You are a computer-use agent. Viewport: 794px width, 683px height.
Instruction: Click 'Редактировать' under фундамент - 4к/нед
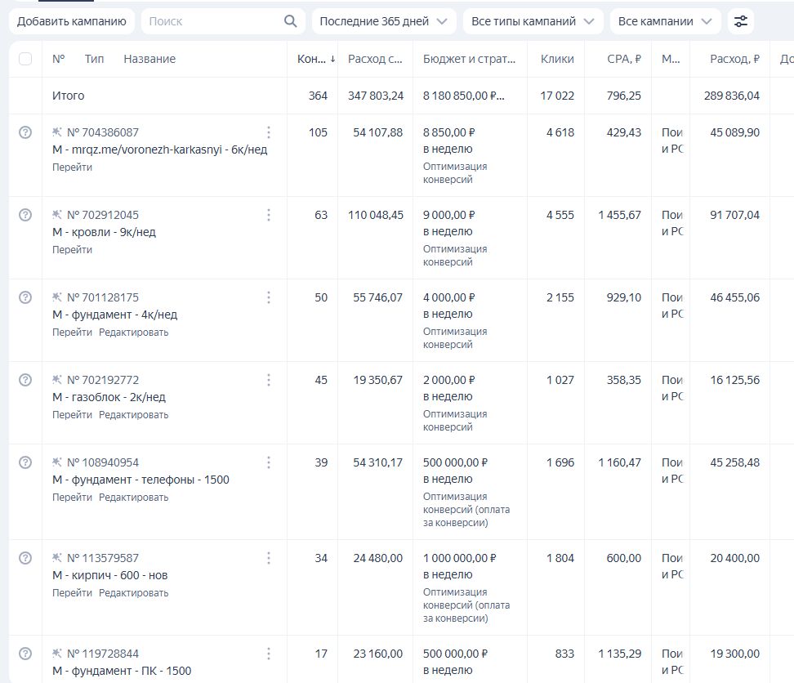pyautogui.click(x=133, y=333)
